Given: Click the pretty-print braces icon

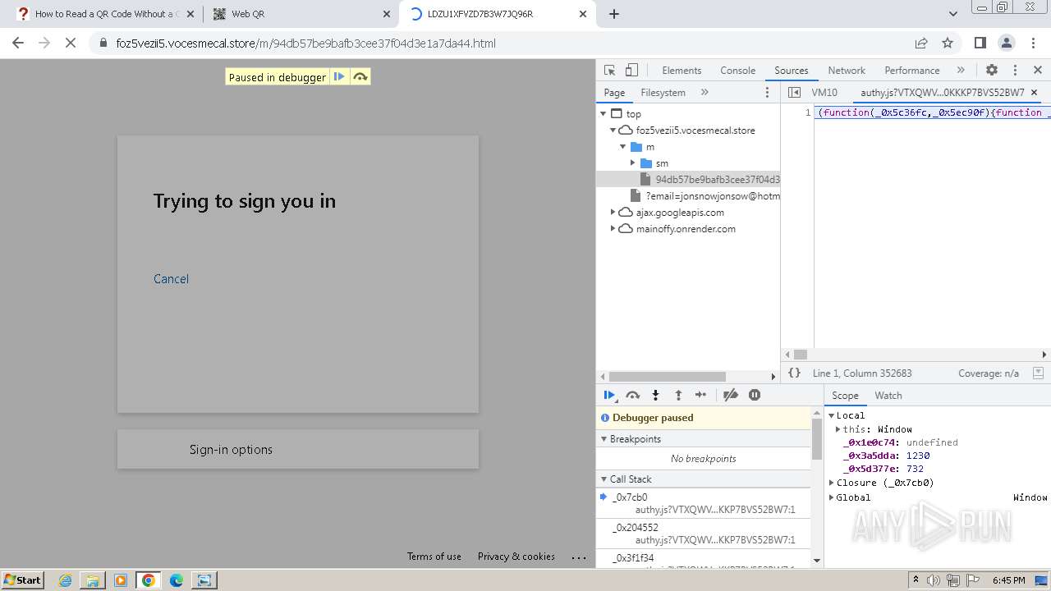Looking at the screenshot, I should pyautogui.click(x=794, y=373).
